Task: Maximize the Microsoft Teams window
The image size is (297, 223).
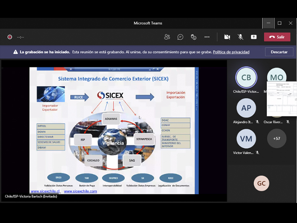Action: pyautogui.click(x=280, y=23)
